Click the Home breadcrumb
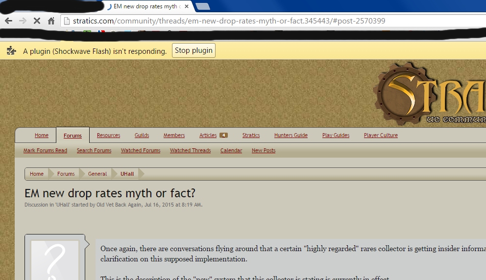The height and width of the screenshot is (280, 486). tap(37, 174)
